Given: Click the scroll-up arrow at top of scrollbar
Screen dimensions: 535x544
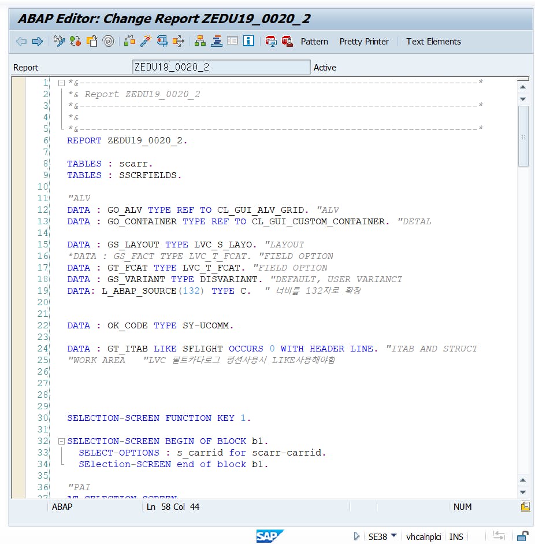Looking at the screenshot, I should [523, 87].
